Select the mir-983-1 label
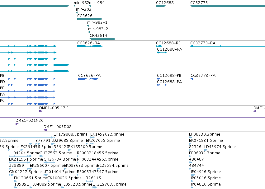Screen dimensions: 265x189 [x=97, y=22]
